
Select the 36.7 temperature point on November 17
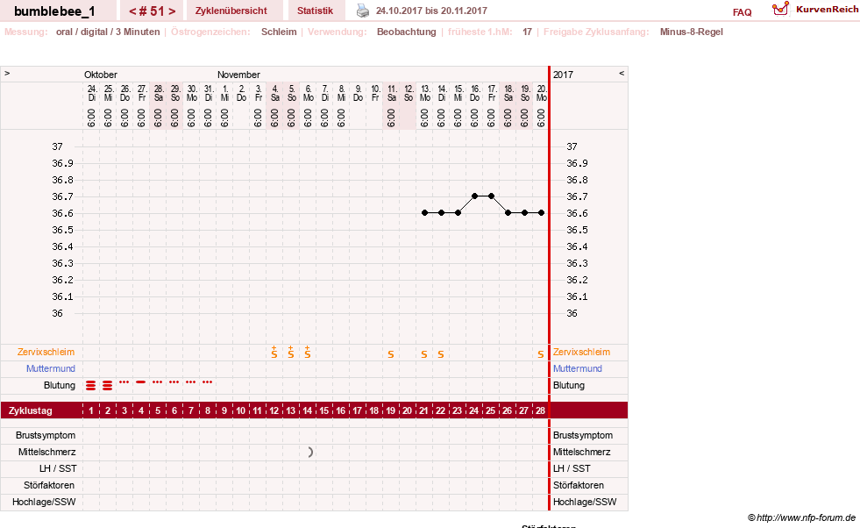pos(492,196)
